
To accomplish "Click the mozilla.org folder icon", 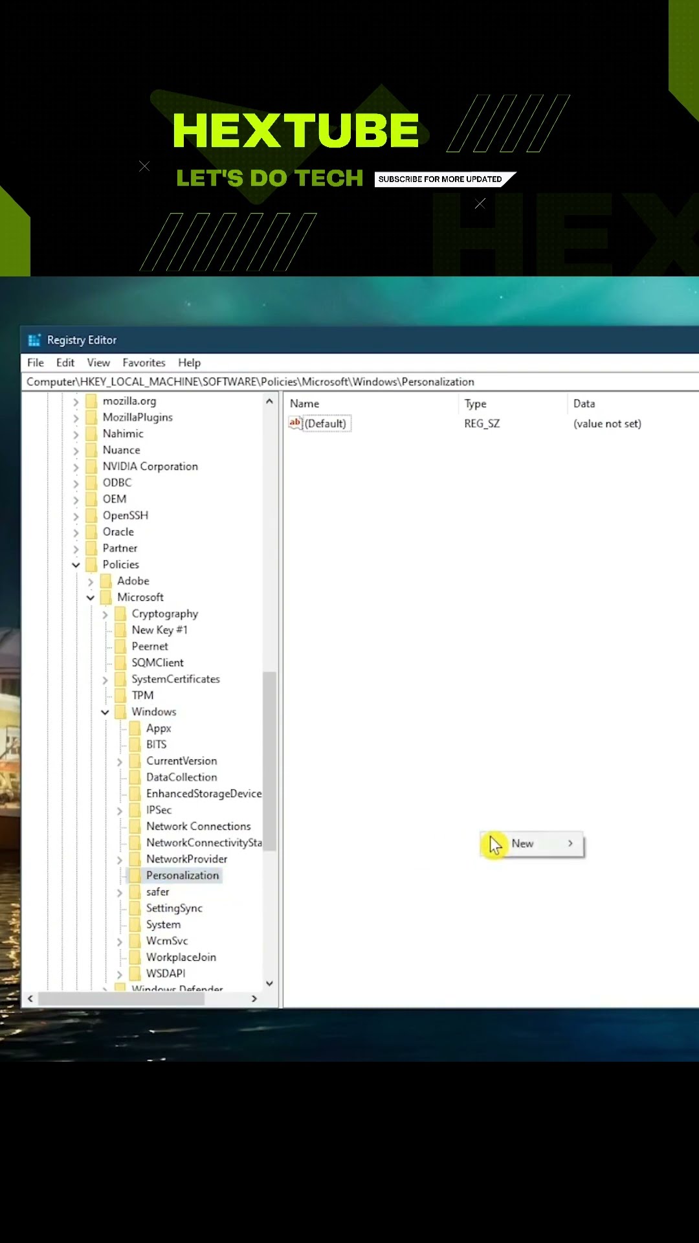I will click(91, 401).
